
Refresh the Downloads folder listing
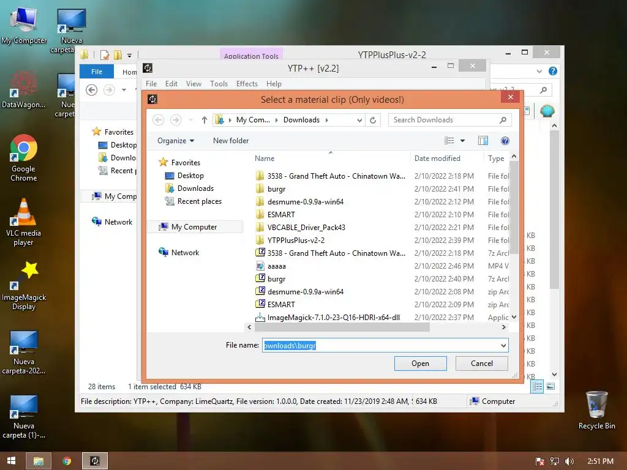pos(373,120)
